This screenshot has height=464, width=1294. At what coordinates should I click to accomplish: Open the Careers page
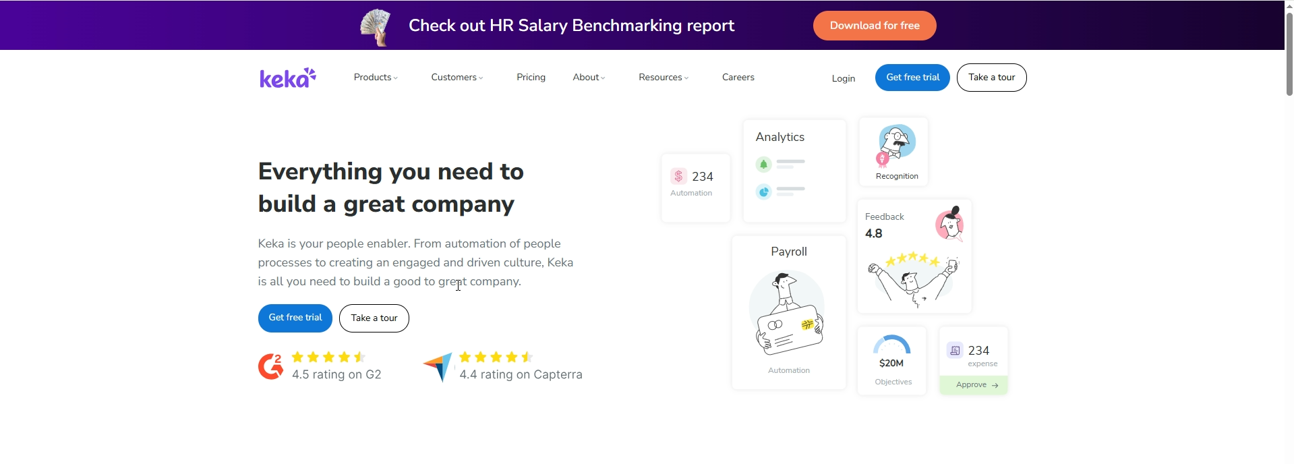738,78
